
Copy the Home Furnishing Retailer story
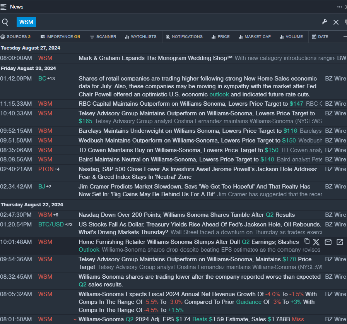pos(307,242)
